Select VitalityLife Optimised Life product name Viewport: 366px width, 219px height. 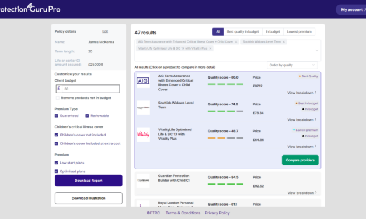pyautogui.click(x=175, y=134)
